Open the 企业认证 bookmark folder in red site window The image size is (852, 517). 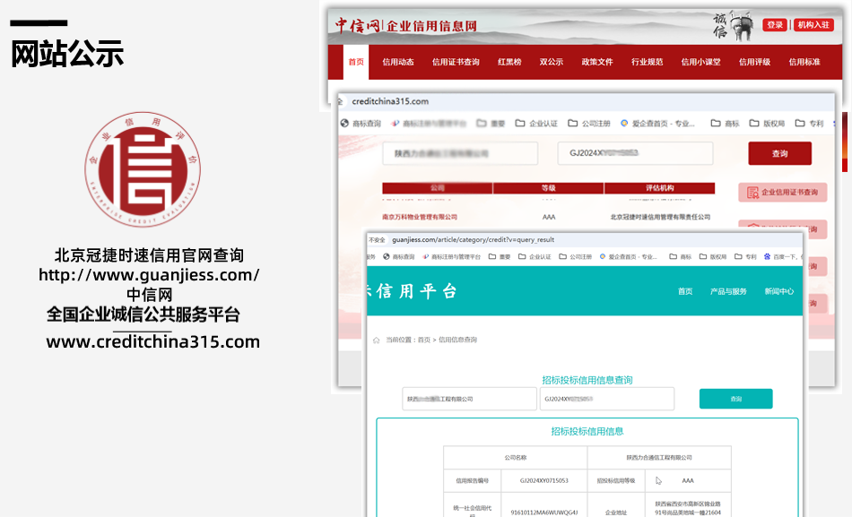(537, 124)
